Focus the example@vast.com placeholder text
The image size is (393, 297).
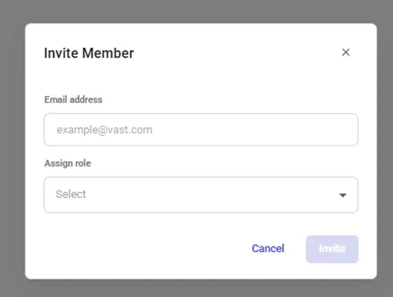[104, 130]
